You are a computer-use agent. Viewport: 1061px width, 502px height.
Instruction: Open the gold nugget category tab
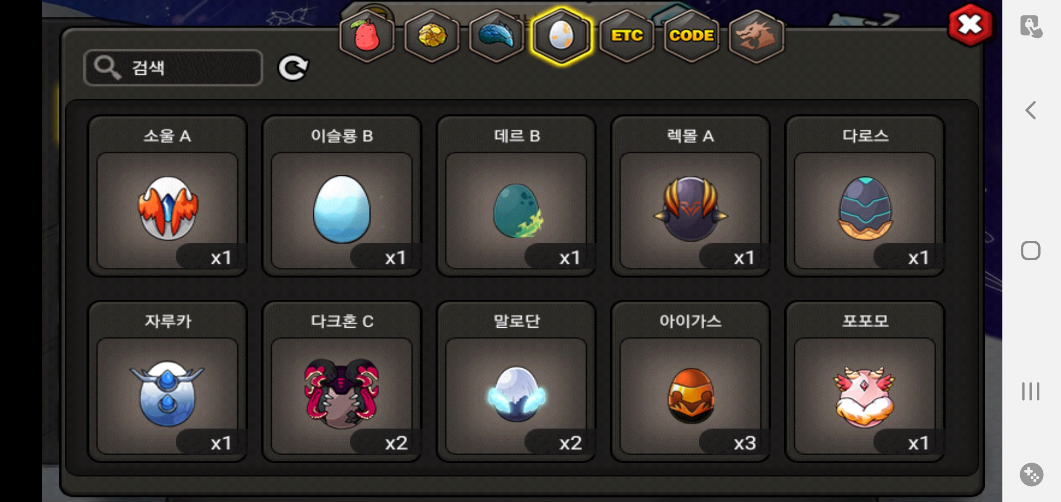432,36
